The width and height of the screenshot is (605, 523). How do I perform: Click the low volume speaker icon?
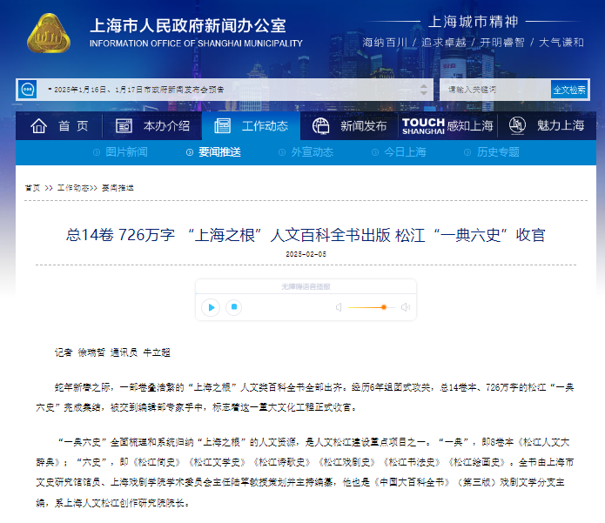[x=339, y=307]
